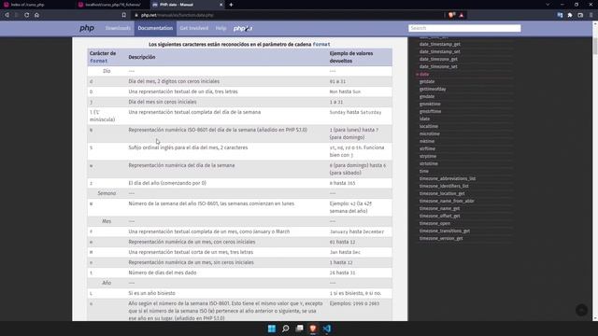Screen dimensions: 598x336
Task: Open timezone_offset_get in the sidebar
Action: click(440, 216)
